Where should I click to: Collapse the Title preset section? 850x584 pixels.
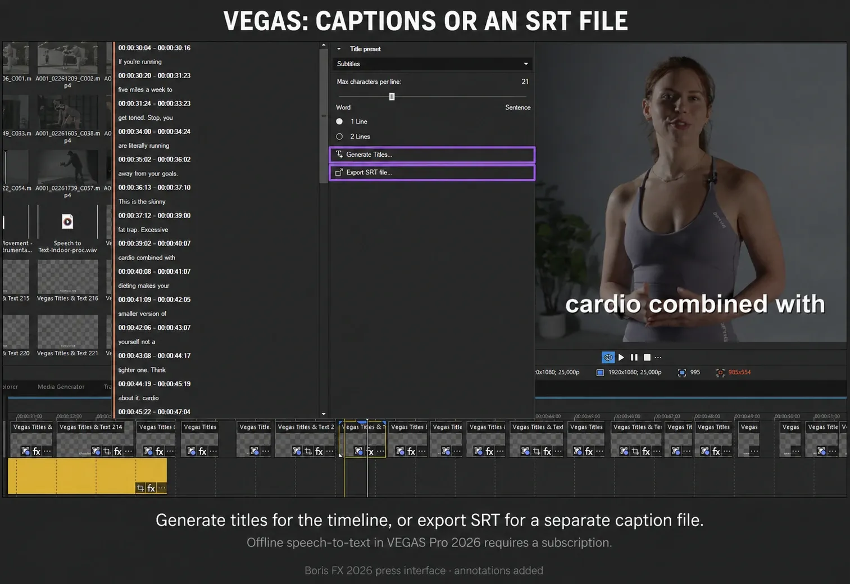[339, 49]
